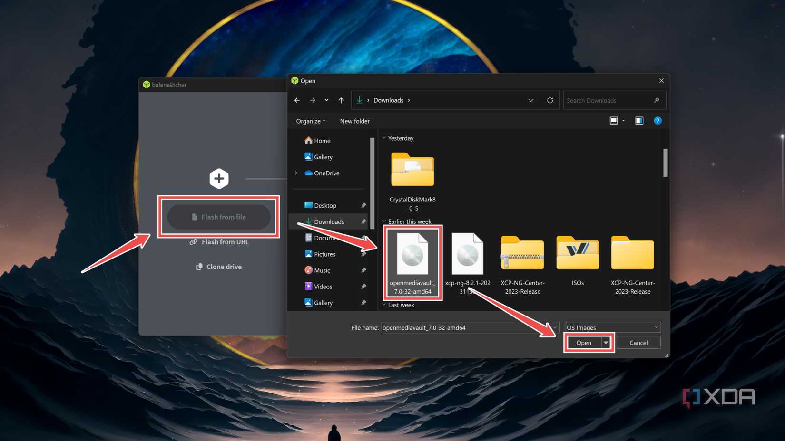Click the file list vertical scrollbar
Image resolution: width=785 pixels, height=441 pixels.
point(665,163)
